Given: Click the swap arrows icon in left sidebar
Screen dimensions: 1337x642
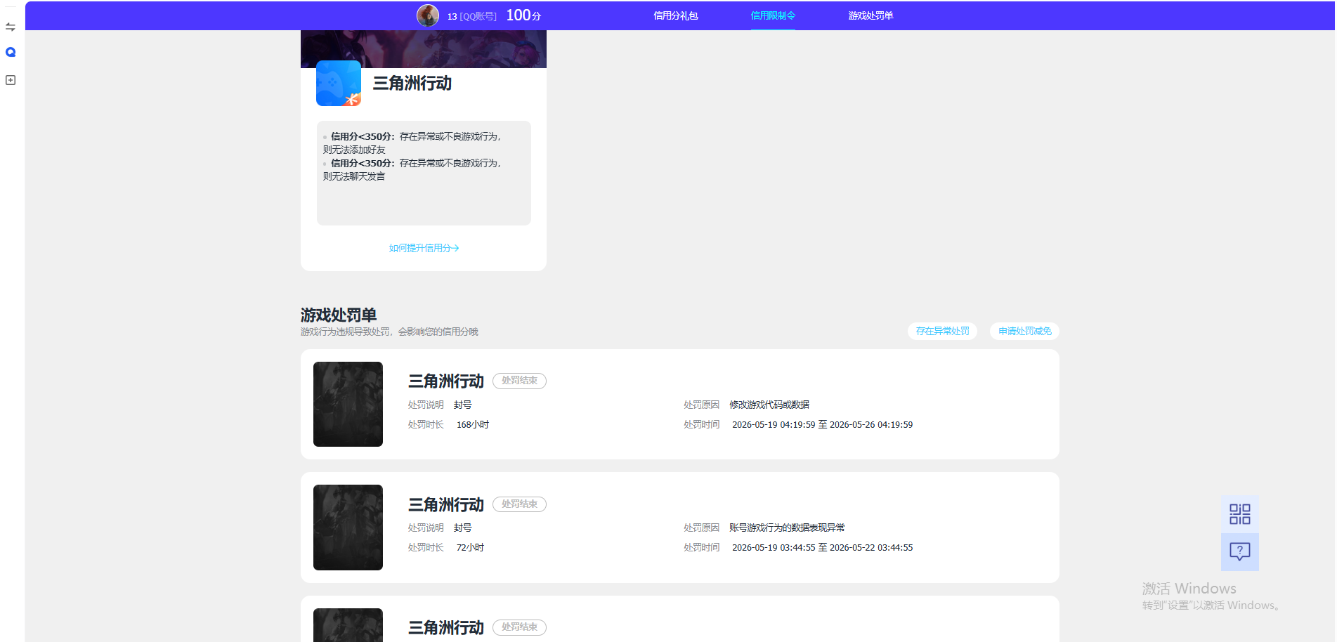Looking at the screenshot, I should (x=11, y=27).
